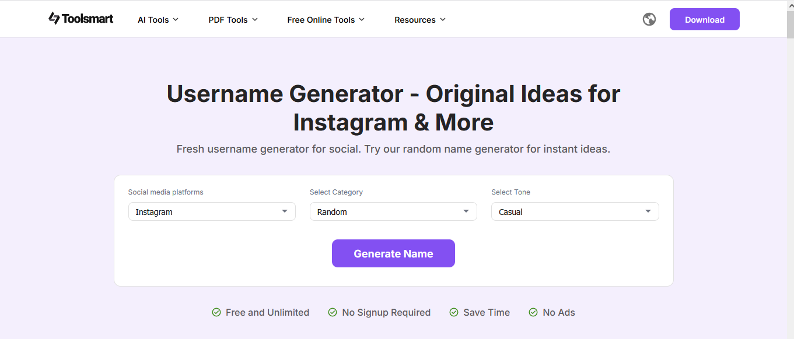Viewport: 794px width, 339px height.
Task: Click the Username Generator page heading
Action: point(393,108)
